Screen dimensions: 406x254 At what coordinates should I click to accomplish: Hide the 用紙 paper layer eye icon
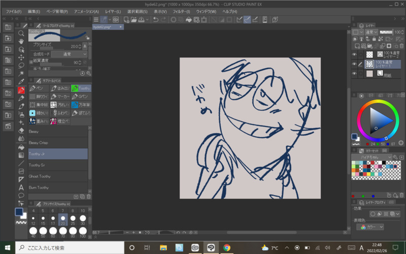[354, 74]
